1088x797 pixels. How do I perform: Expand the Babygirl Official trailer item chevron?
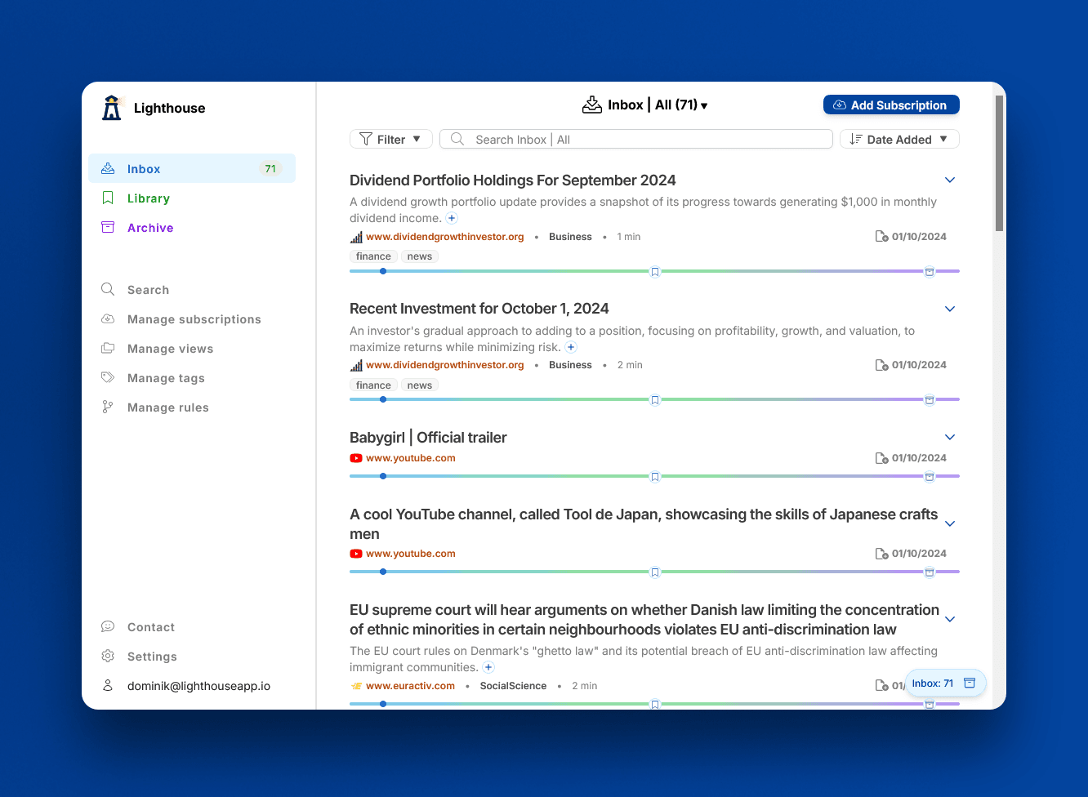click(950, 438)
